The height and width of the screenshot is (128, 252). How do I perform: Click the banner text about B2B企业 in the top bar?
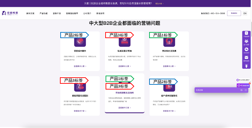click(118, 3)
